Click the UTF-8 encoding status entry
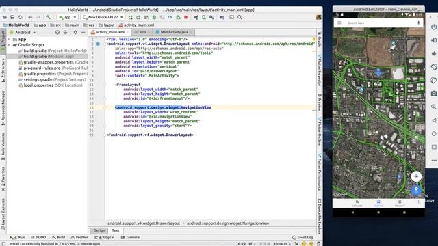This screenshot has width=438, height=246. 265,243
